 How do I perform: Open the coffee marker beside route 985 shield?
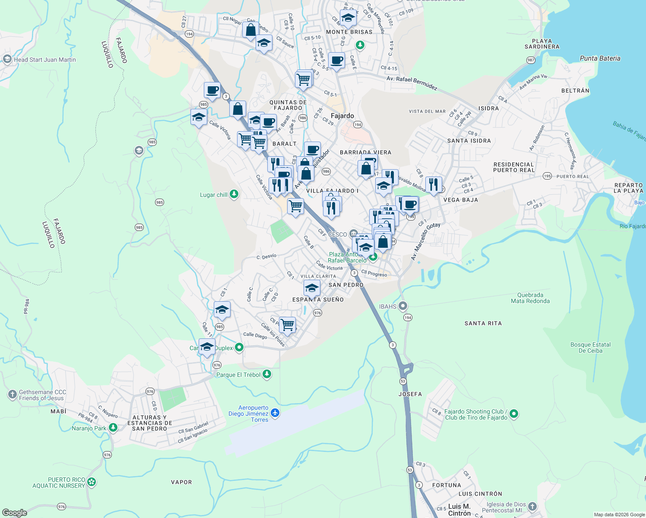tap(212, 91)
